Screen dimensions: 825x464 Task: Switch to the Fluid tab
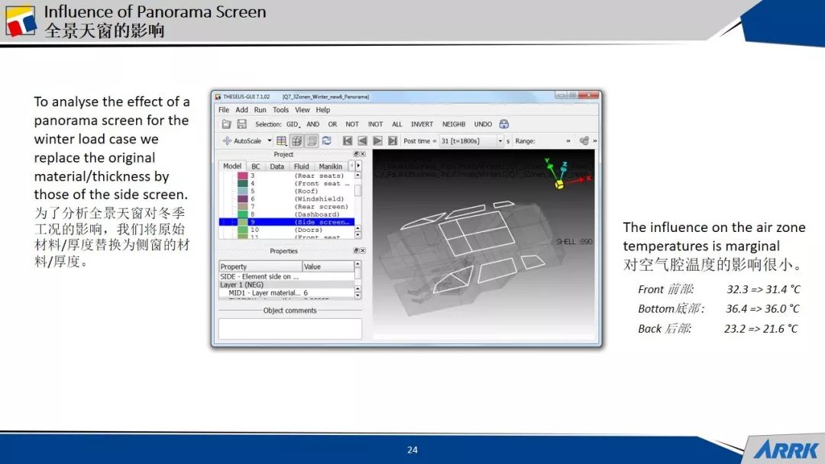[x=302, y=166]
